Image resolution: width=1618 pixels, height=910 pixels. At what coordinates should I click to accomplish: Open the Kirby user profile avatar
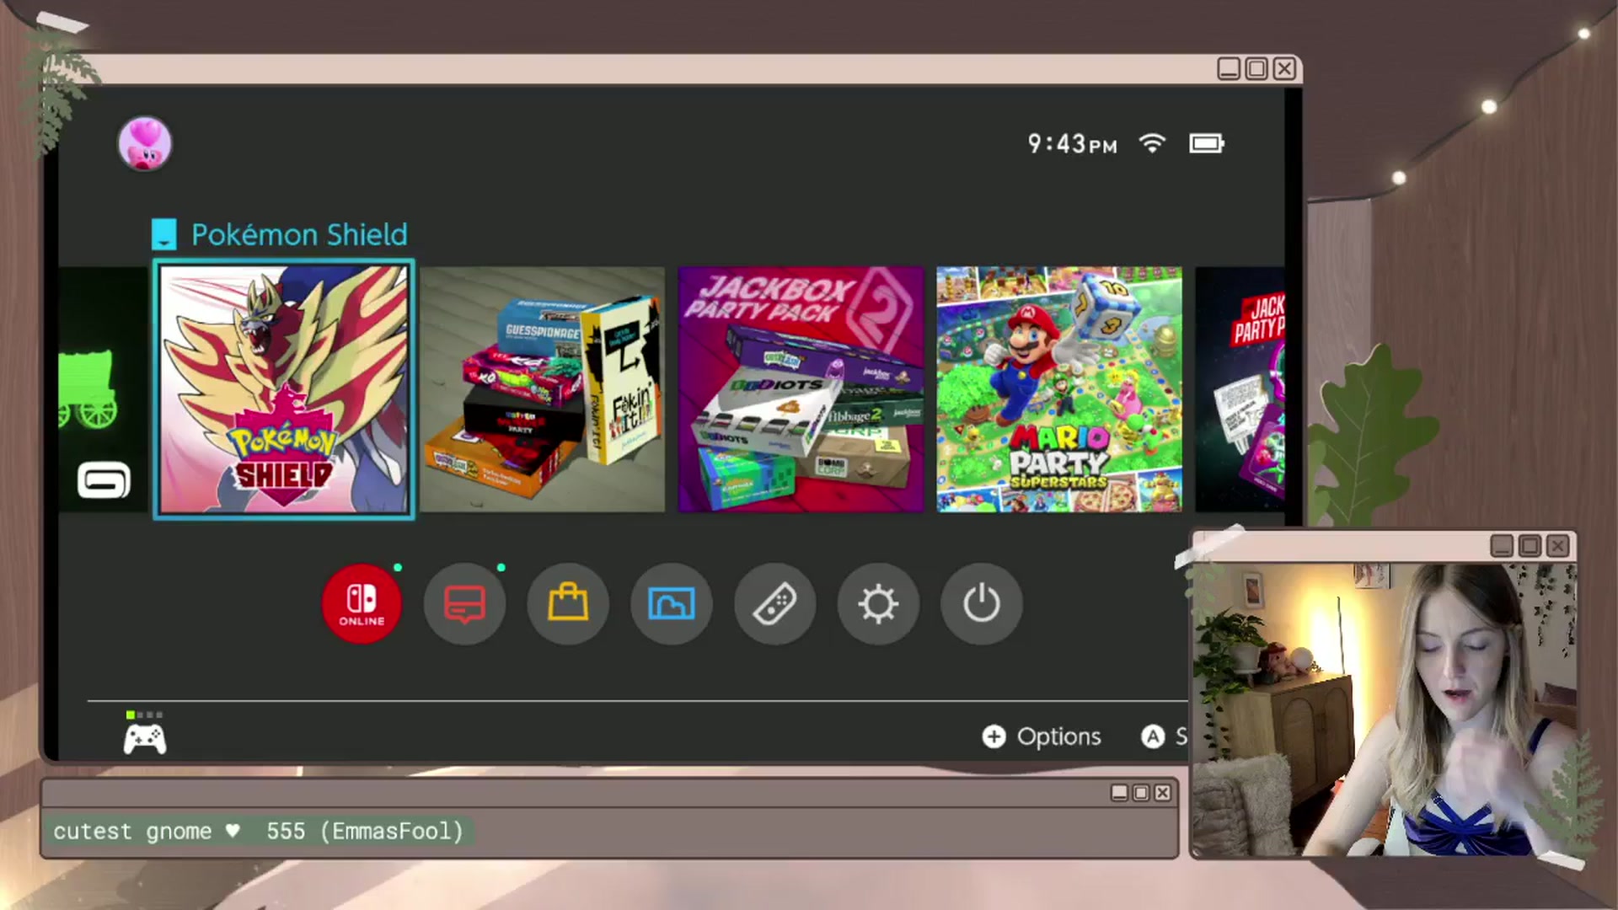tap(145, 144)
